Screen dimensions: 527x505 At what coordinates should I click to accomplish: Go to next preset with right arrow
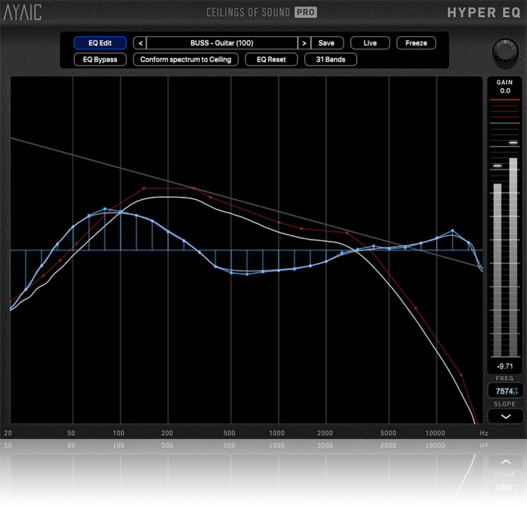coord(304,43)
